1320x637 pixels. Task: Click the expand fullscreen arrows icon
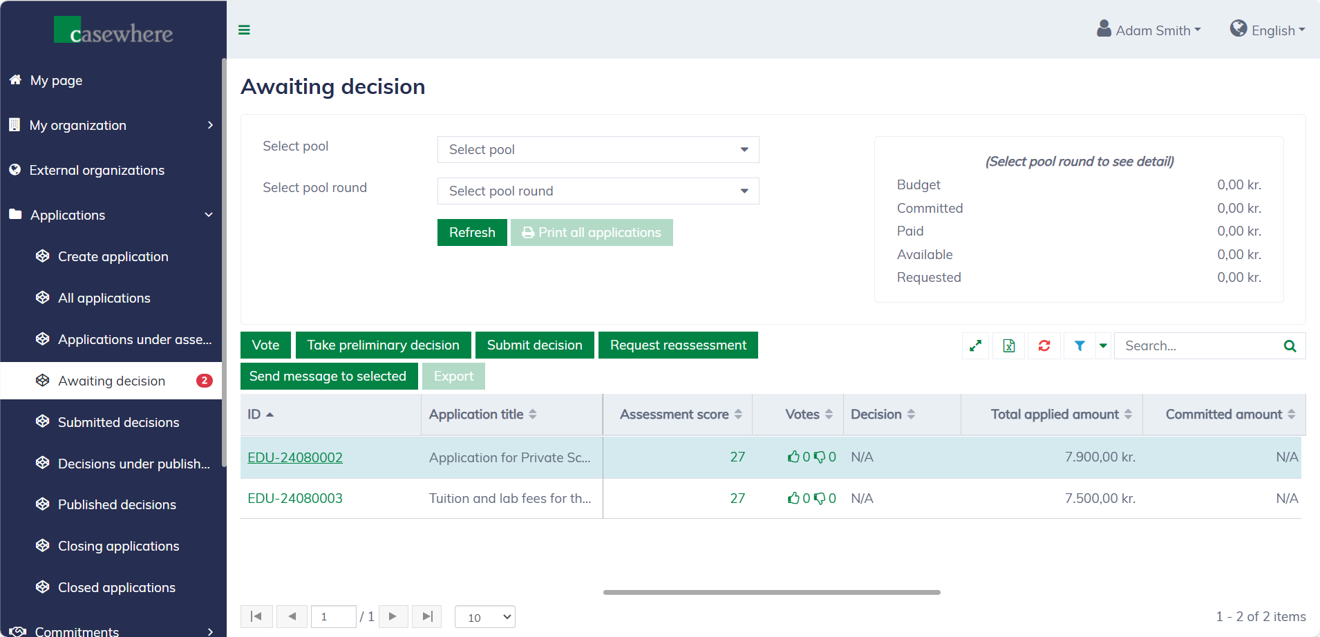pyautogui.click(x=975, y=345)
